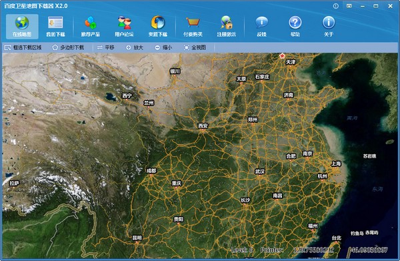Image resolution: width=400 pixels, height=261 pixels.
Task: Click the 拉萨 city label
Action: click(14, 183)
